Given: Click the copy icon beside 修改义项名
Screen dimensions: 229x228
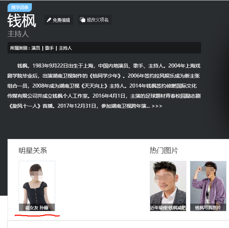Looking at the screenshot, I should (x=82, y=20).
